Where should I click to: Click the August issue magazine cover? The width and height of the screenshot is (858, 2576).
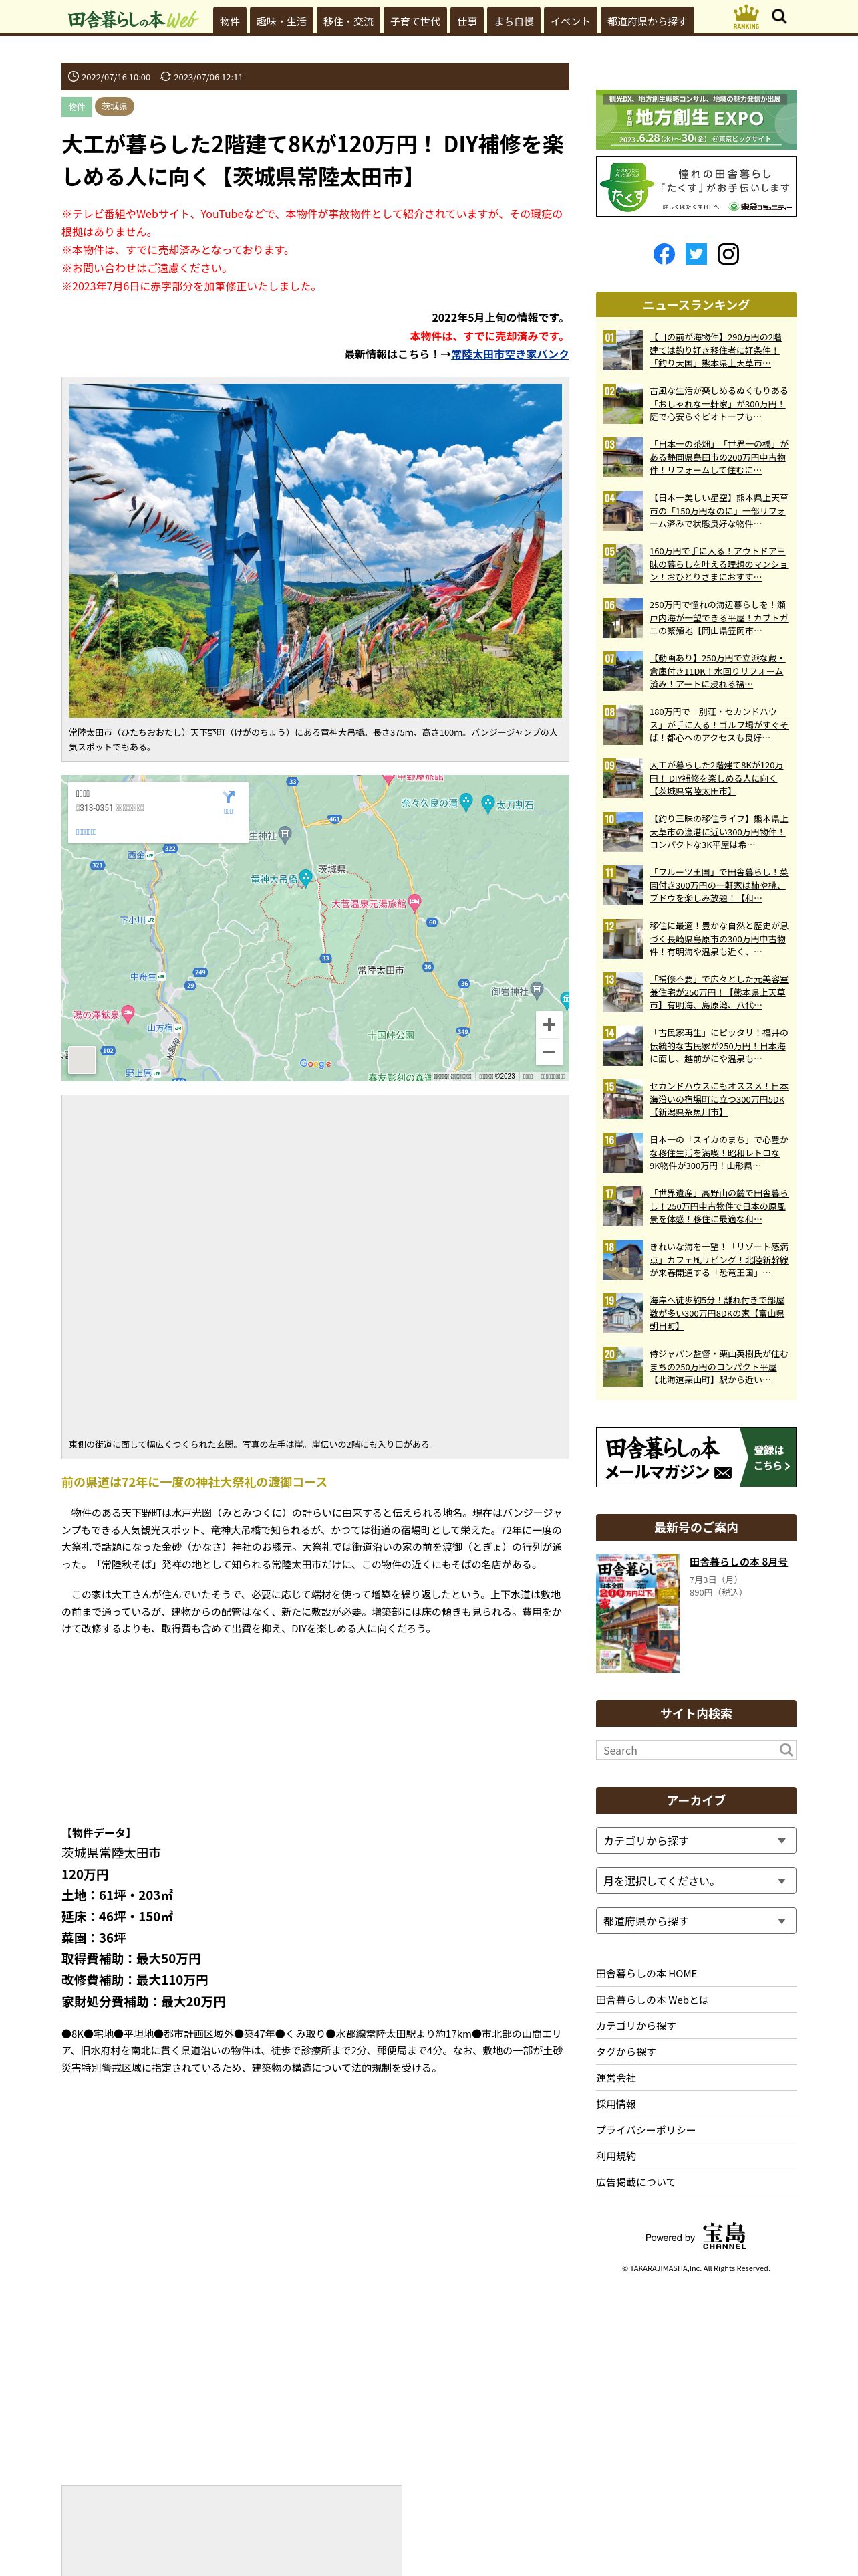638,1613
